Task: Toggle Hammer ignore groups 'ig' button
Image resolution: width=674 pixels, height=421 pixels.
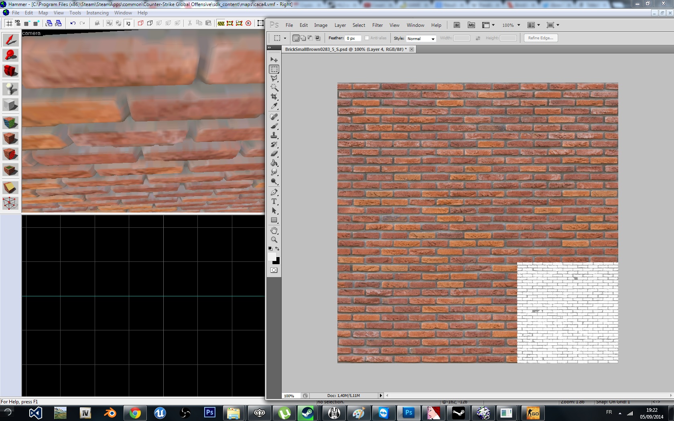Action: click(x=128, y=23)
